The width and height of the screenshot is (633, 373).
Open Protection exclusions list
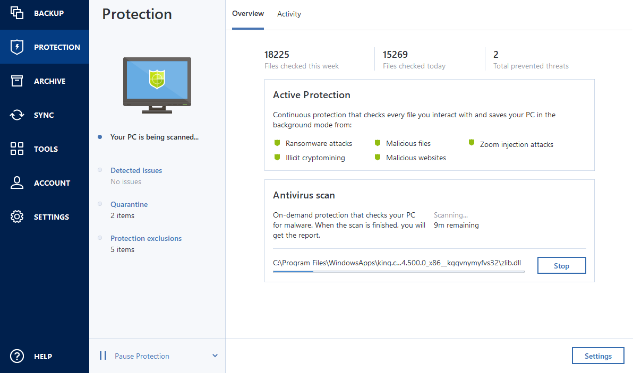146,238
